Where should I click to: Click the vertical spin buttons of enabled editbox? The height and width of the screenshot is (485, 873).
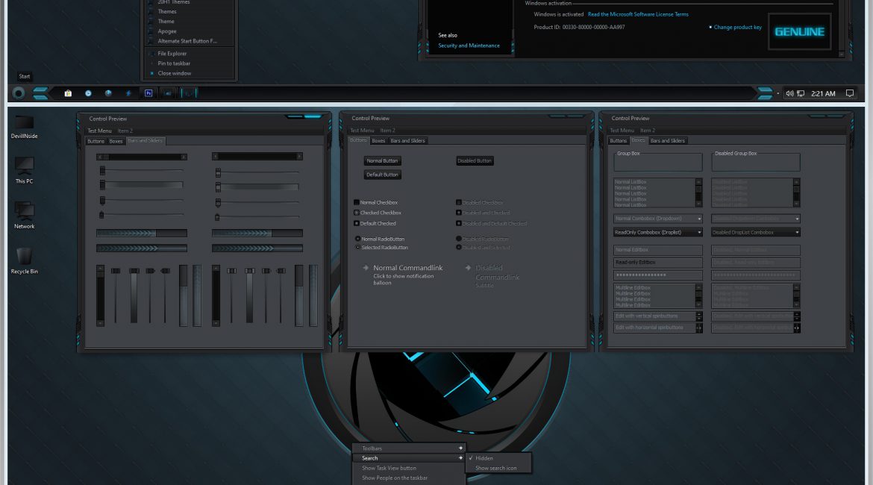(699, 316)
